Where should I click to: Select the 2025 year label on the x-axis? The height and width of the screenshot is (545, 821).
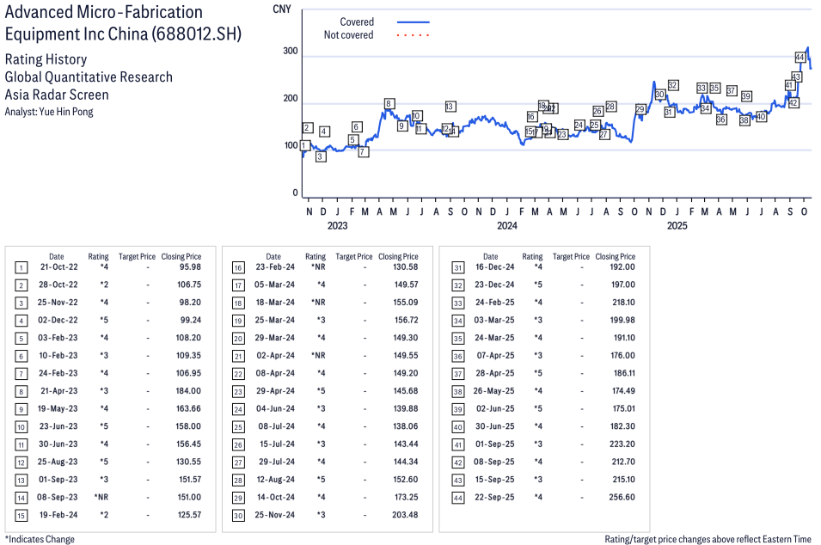click(677, 226)
